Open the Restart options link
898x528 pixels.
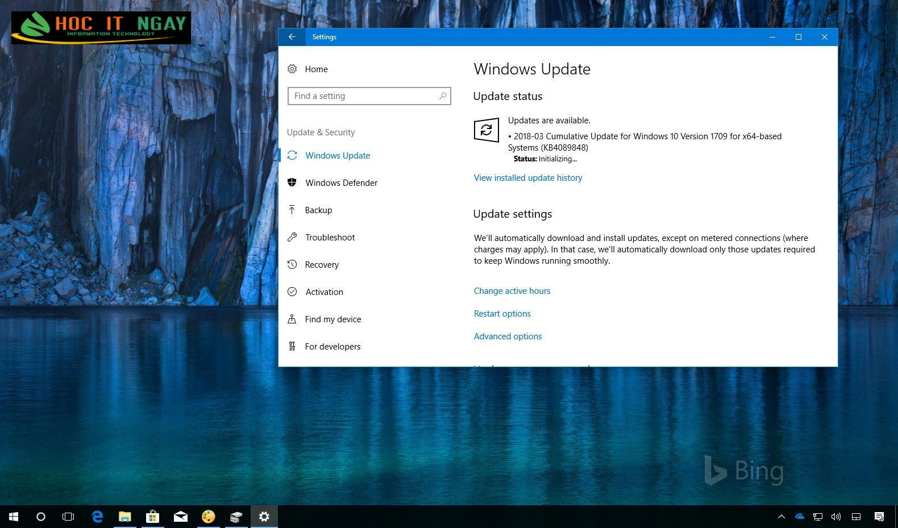coord(502,314)
